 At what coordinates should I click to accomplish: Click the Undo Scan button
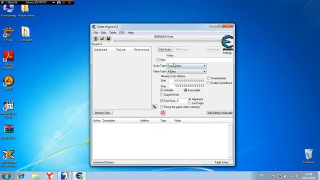pyautogui.click(x=213, y=49)
